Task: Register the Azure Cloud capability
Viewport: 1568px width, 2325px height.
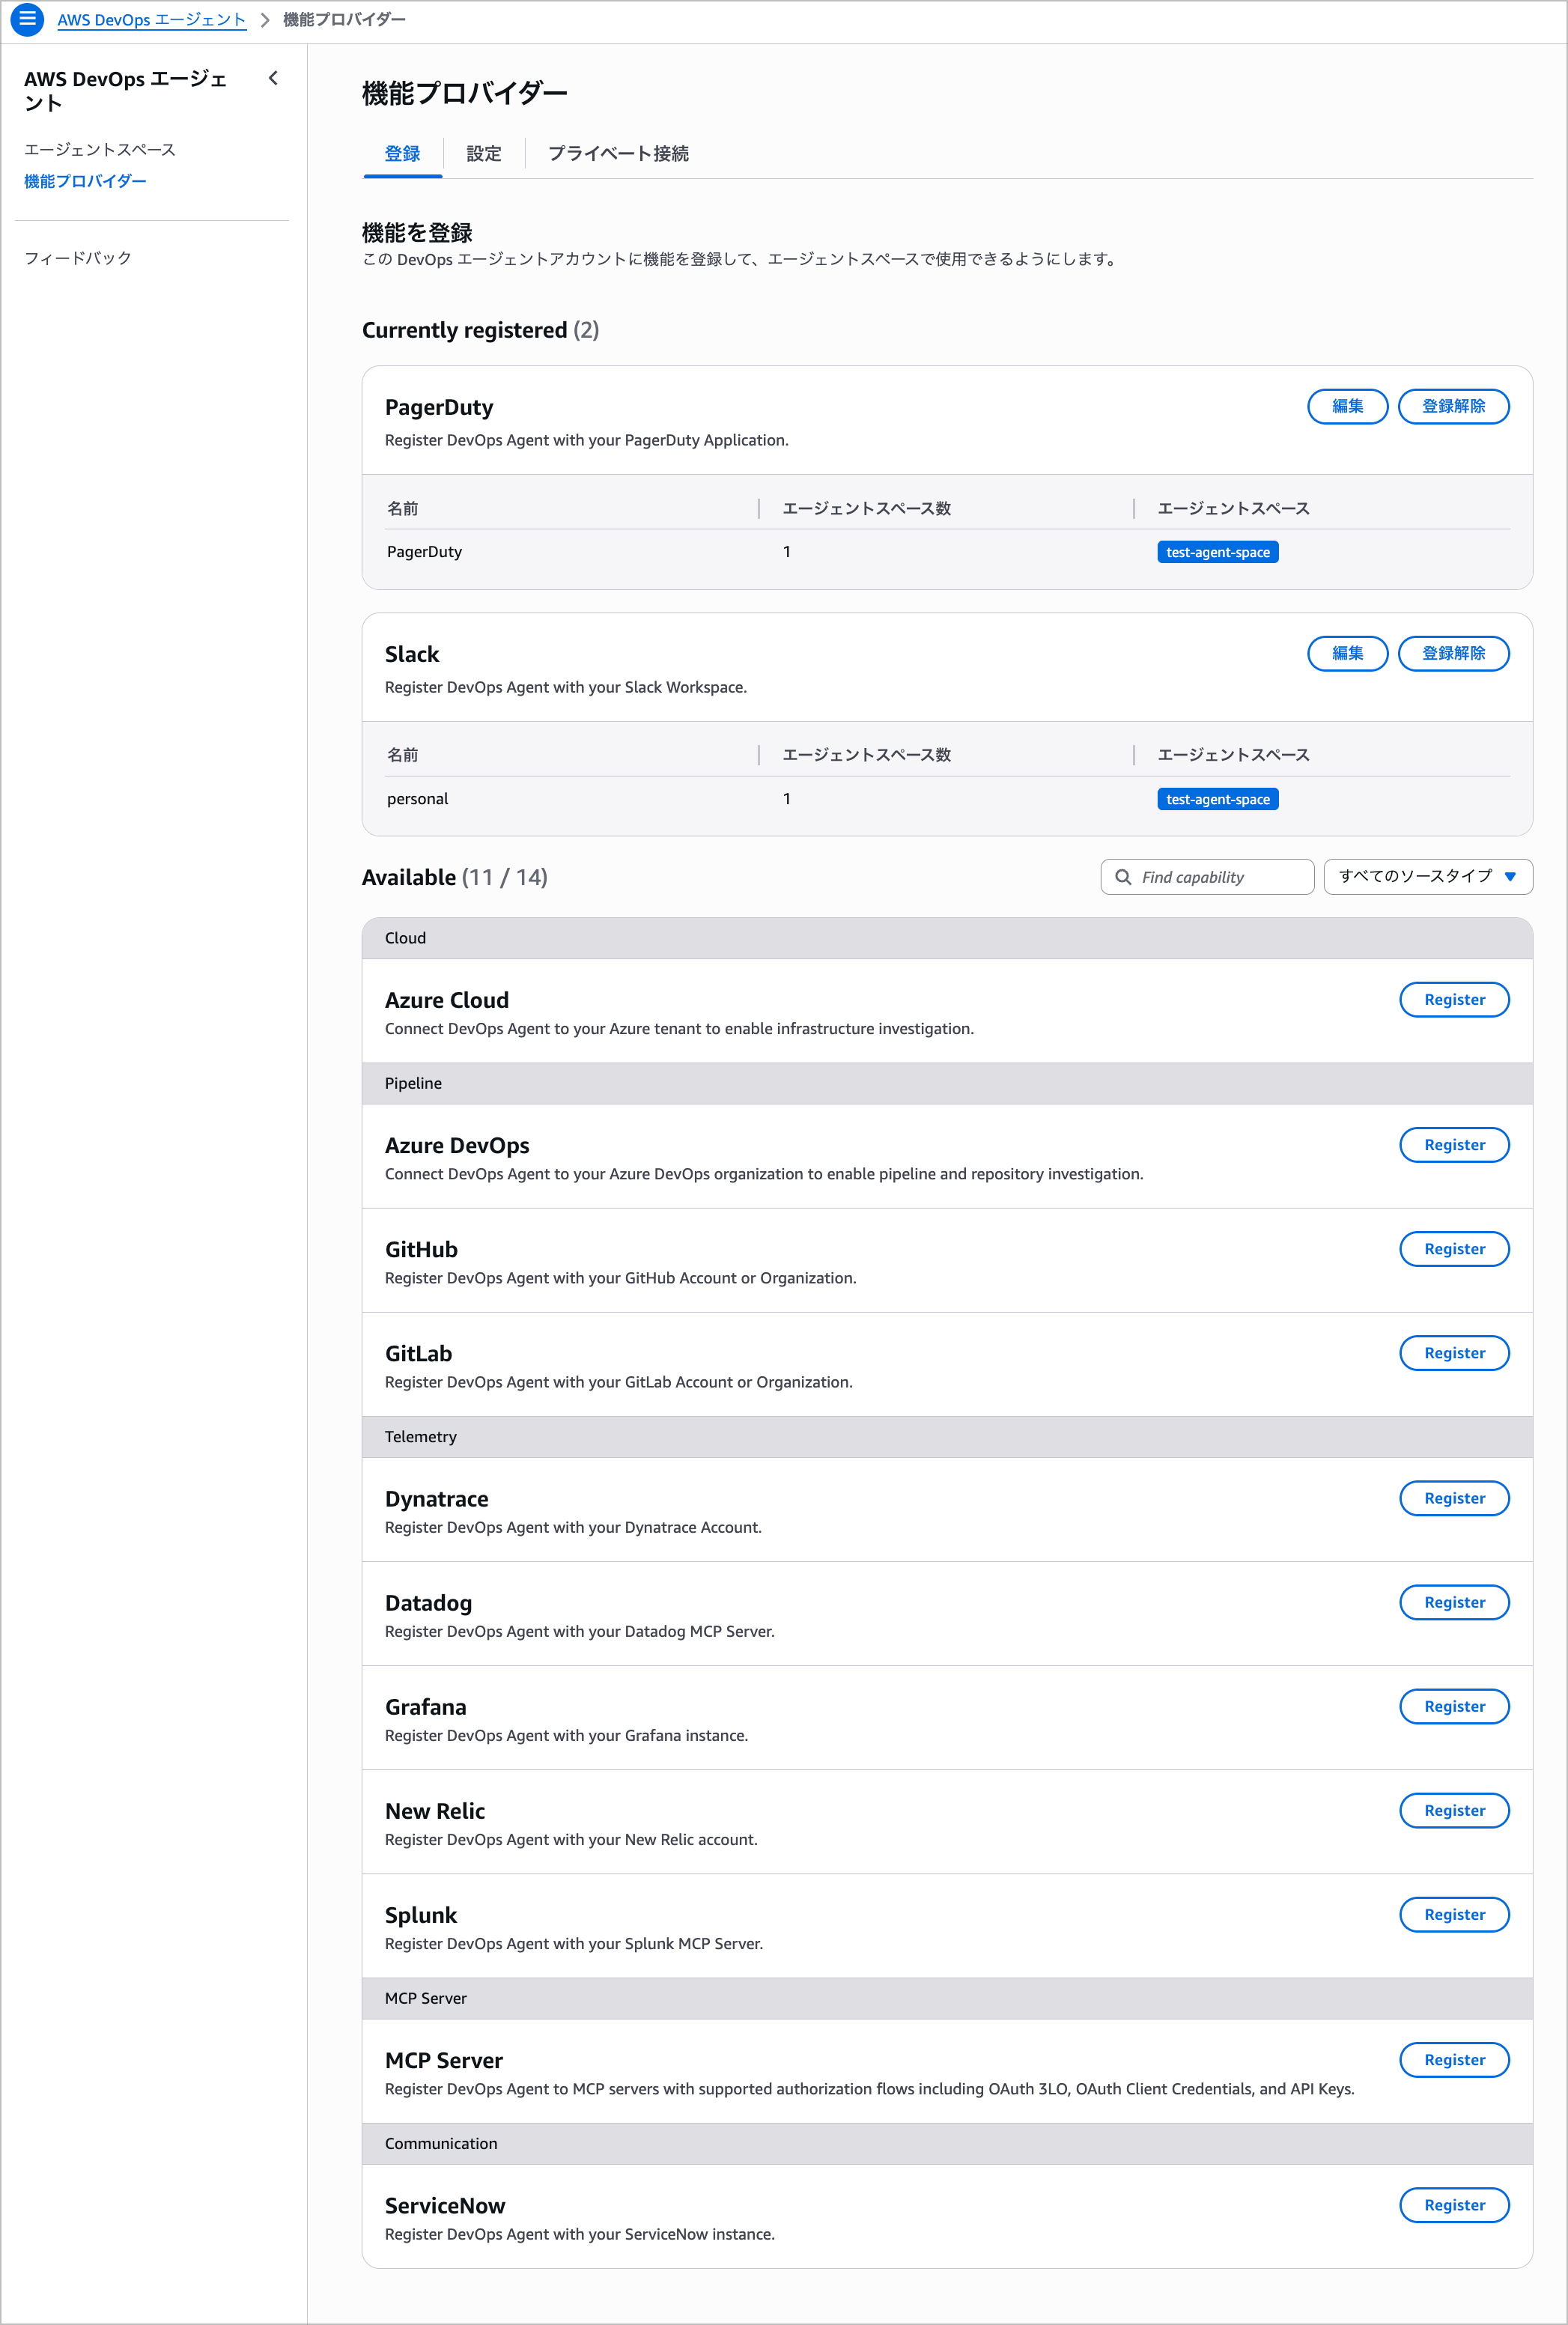Action: (1454, 999)
